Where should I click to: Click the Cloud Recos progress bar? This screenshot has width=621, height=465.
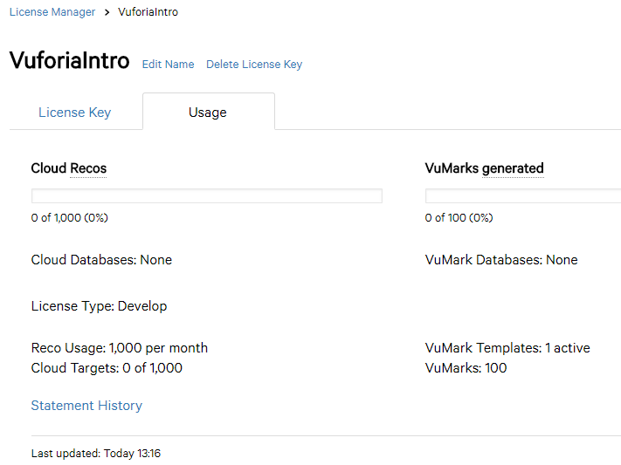pos(207,196)
